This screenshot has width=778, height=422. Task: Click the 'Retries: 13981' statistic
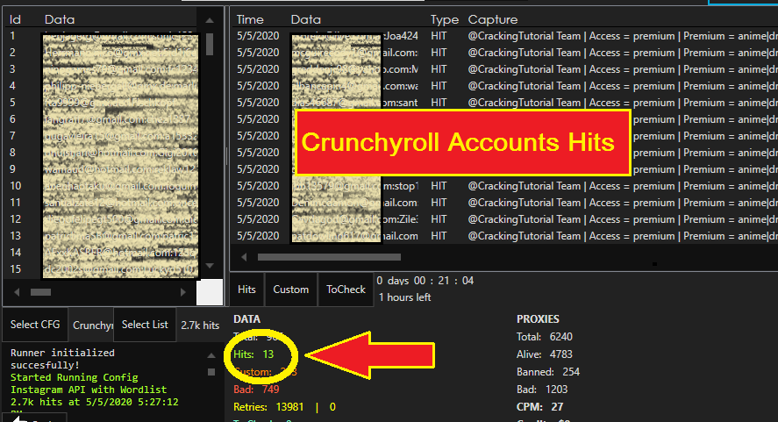point(268,407)
